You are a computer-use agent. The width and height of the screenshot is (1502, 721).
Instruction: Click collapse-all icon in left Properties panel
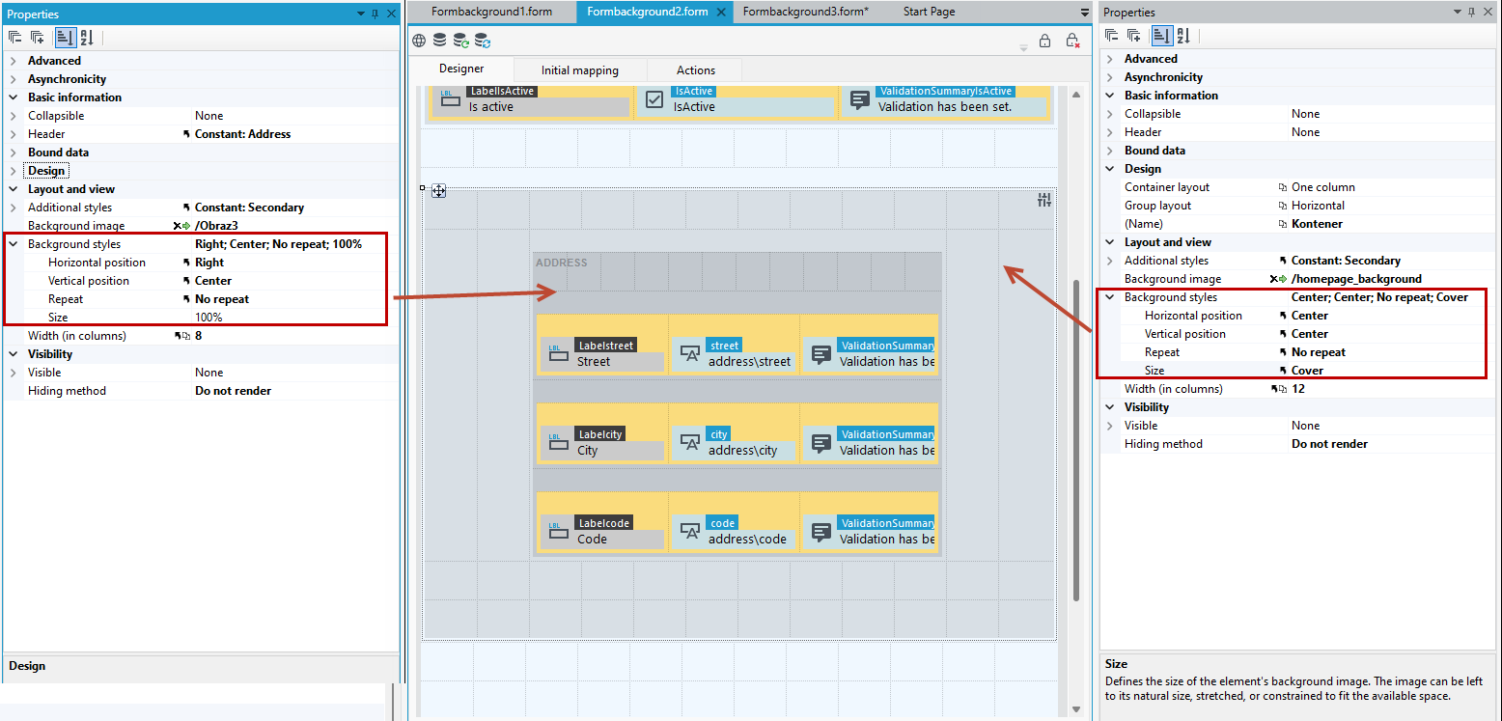(14, 38)
